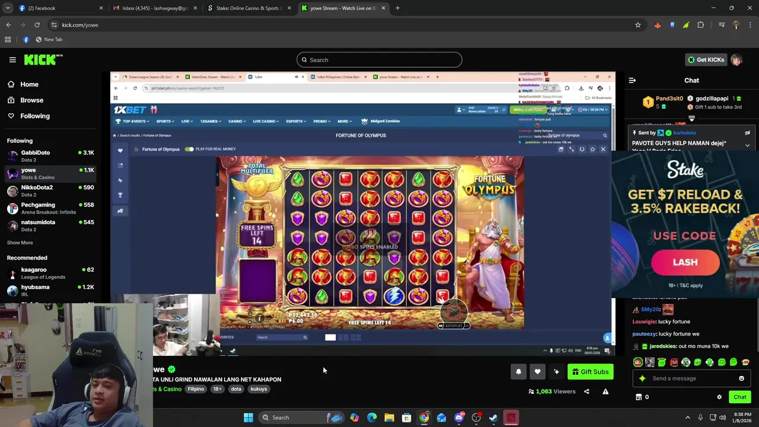Open Pechgaming channel in sidebar
759x427 pixels.
[50, 208]
